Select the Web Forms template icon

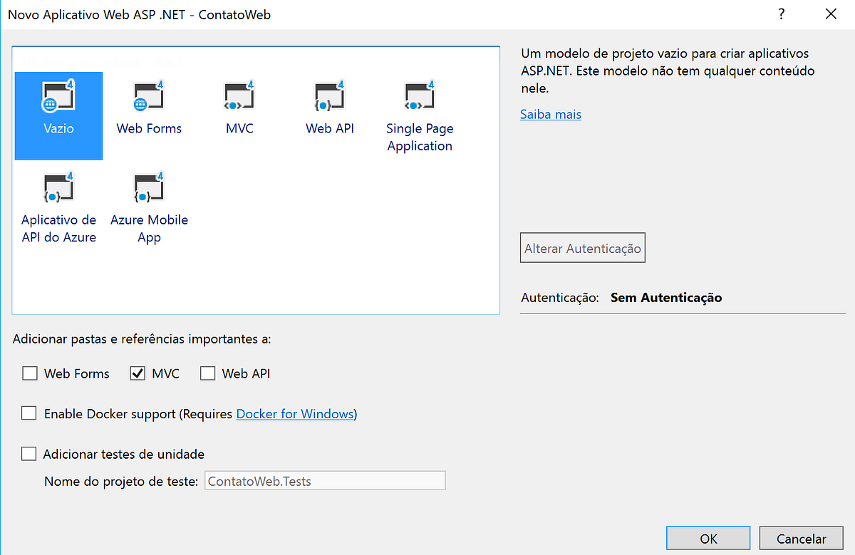coord(149,107)
